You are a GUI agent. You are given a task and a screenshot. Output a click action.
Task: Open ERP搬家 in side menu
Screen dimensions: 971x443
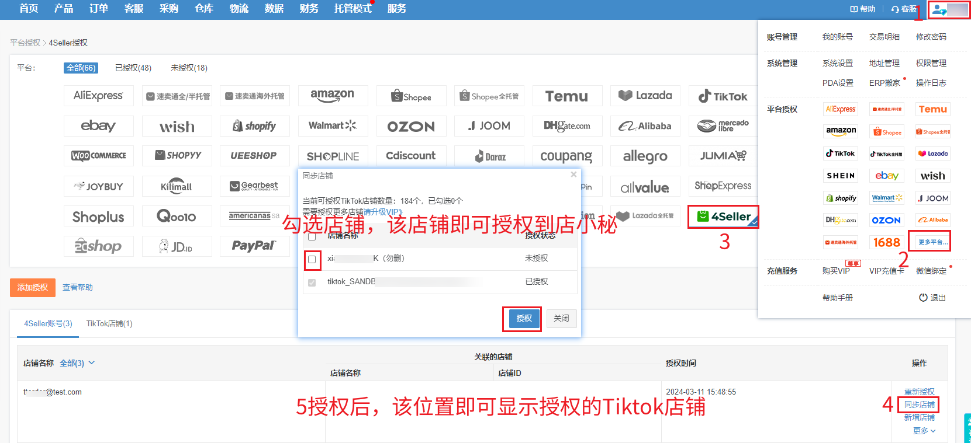[884, 83]
